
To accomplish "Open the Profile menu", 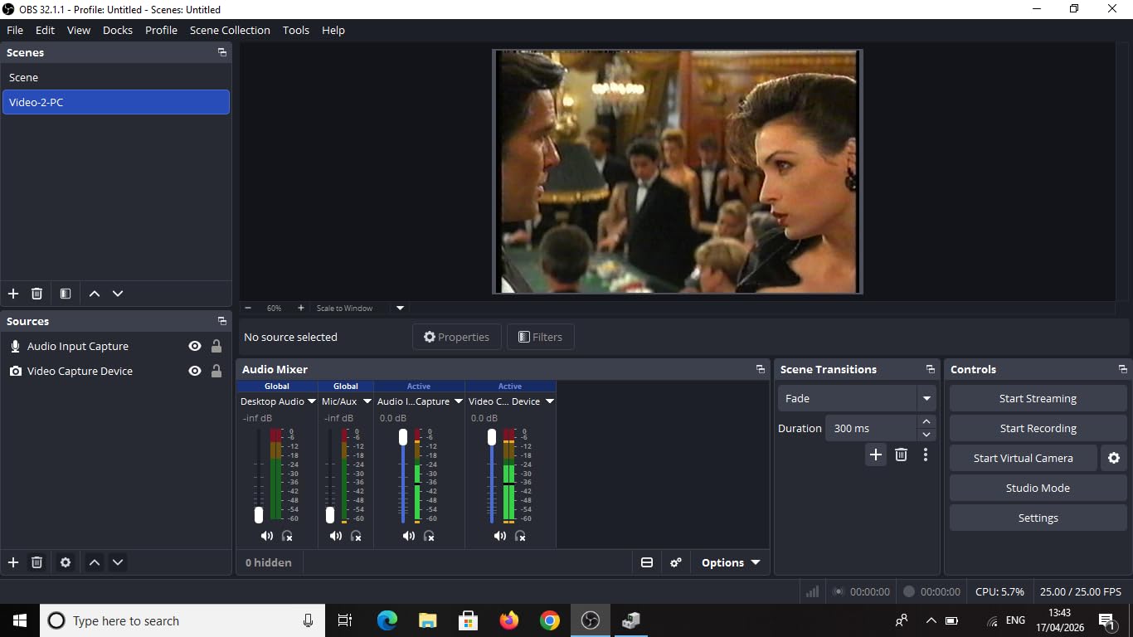I will 161,30.
